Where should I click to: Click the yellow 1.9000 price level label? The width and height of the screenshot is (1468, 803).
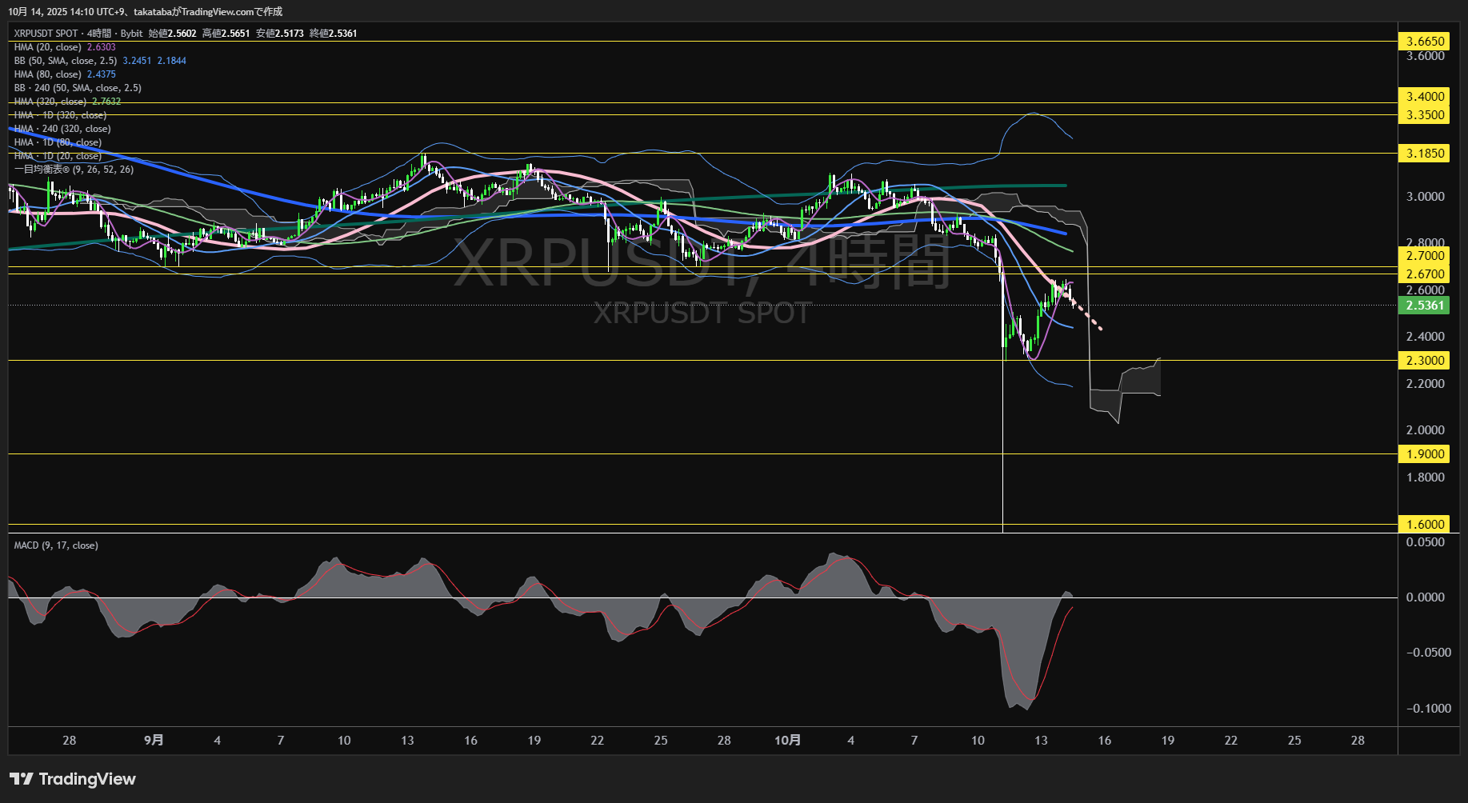click(1425, 454)
